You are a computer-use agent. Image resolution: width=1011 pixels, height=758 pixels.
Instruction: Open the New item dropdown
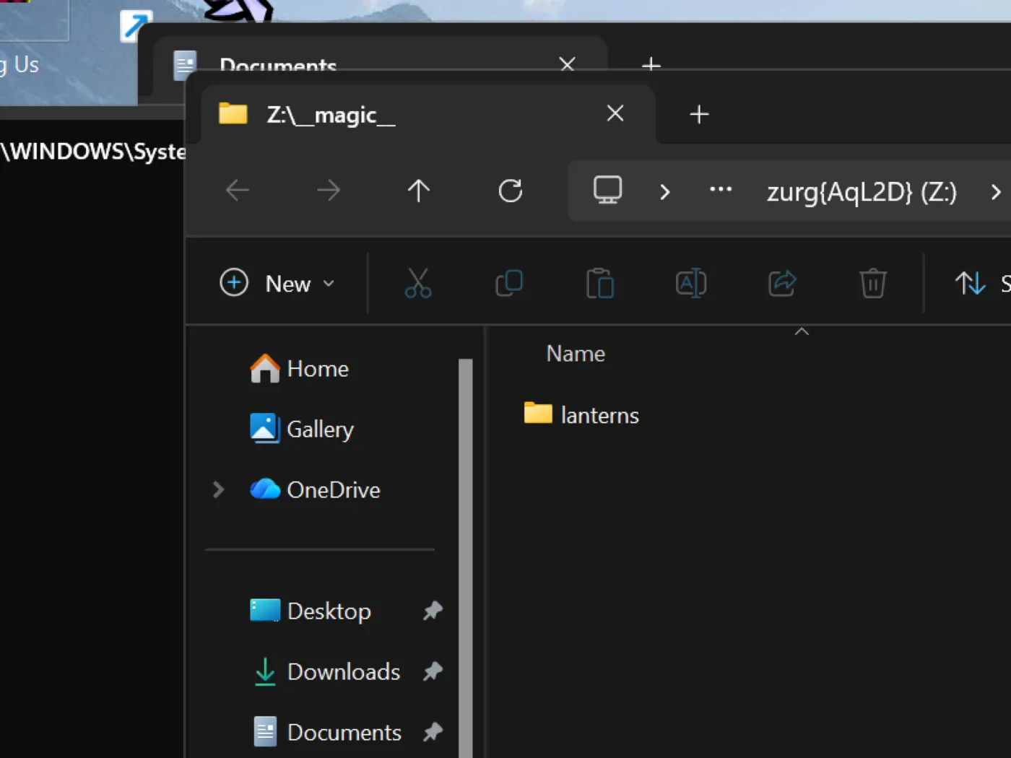coord(278,283)
